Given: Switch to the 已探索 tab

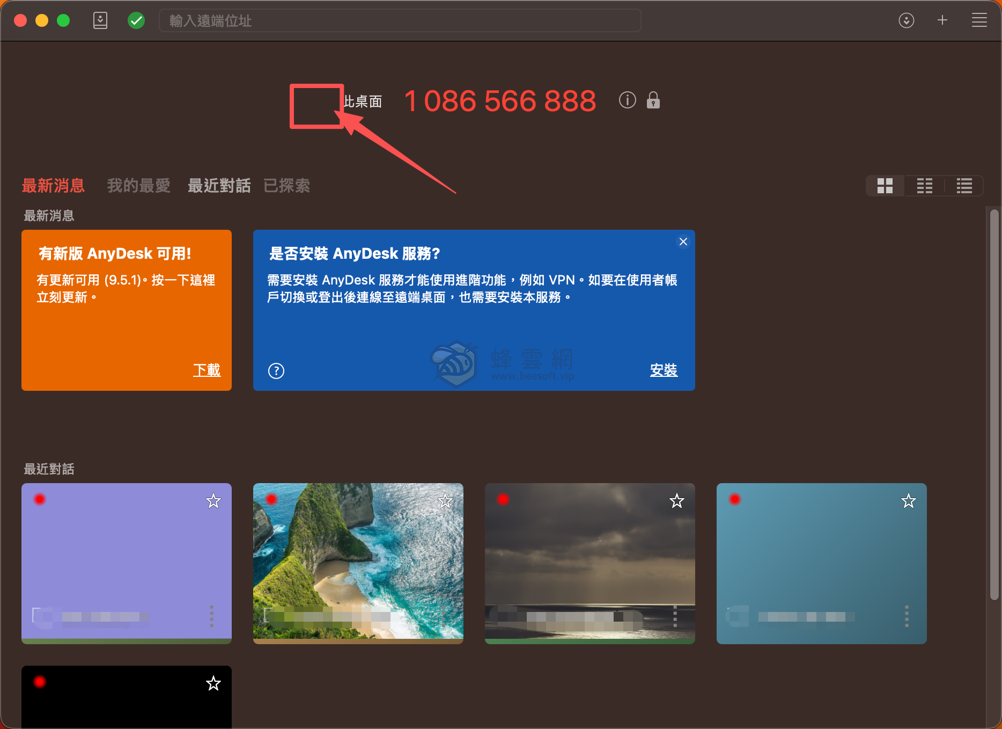Looking at the screenshot, I should click(286, 186).
